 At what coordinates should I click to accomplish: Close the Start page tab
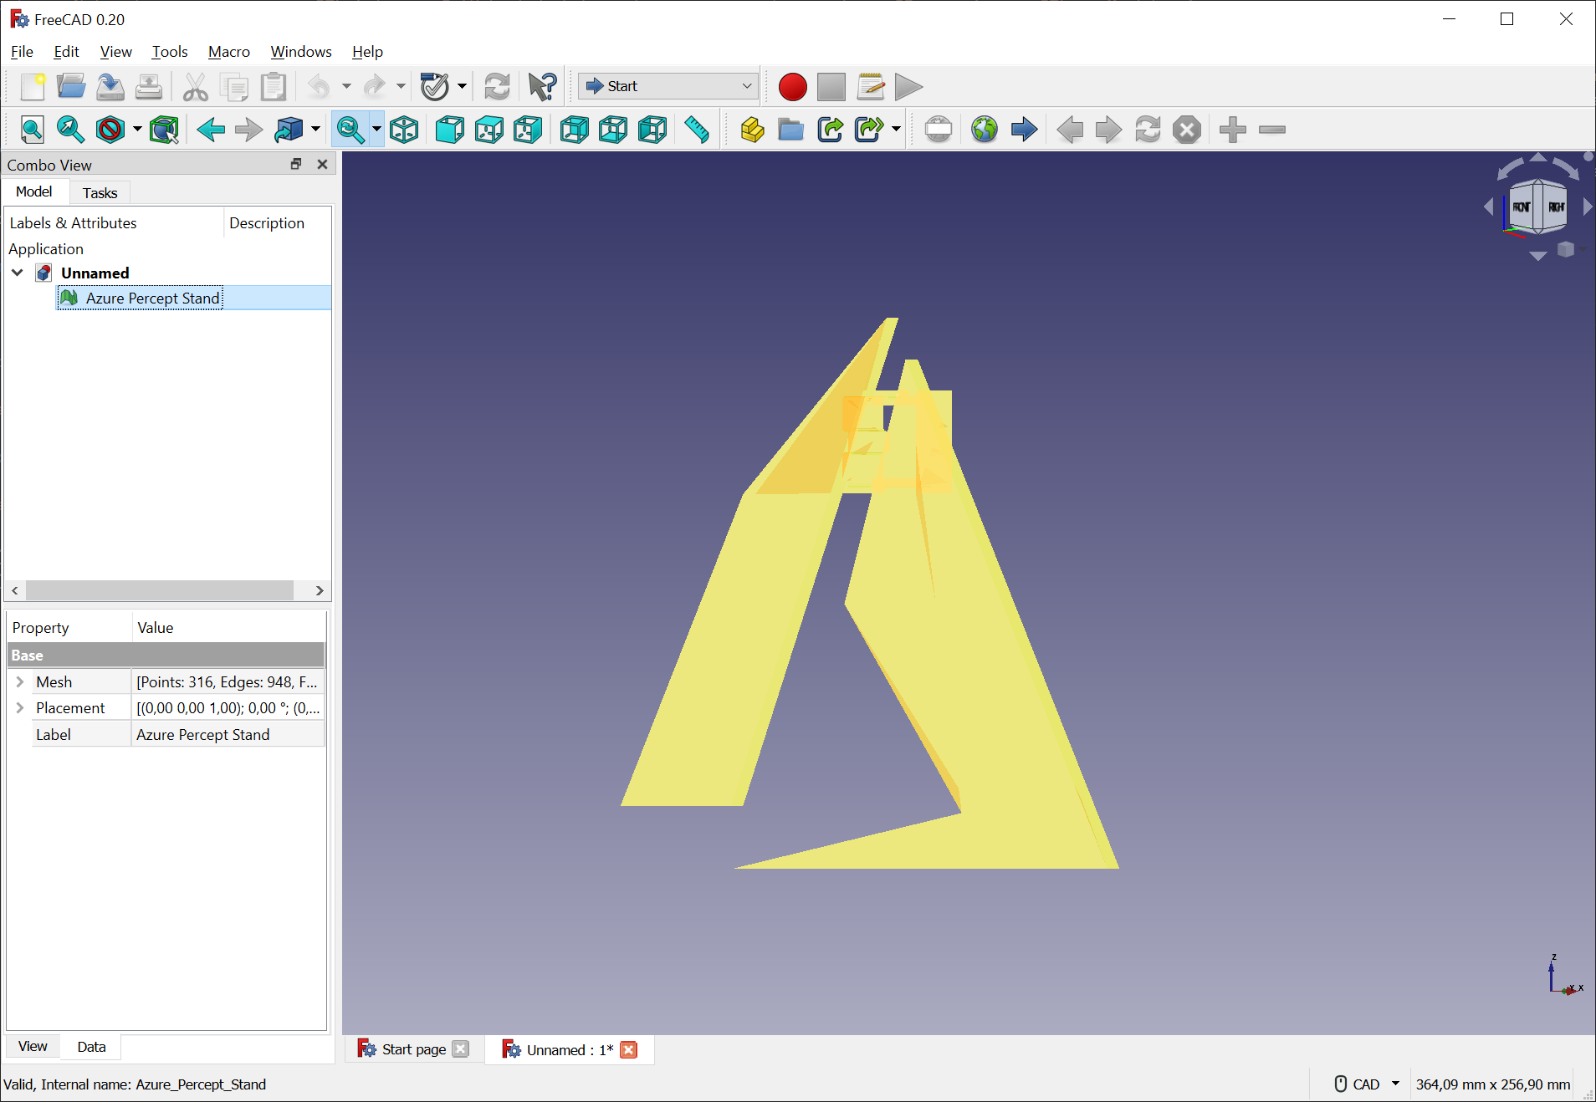460,1049
